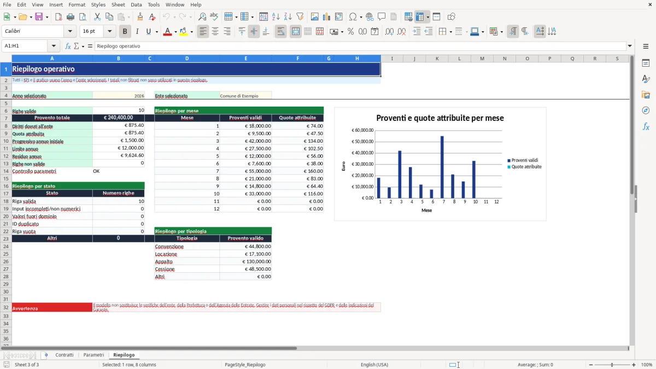The image size is (656, 369).
Task: Open the Data menu
Action: (136, 4)
